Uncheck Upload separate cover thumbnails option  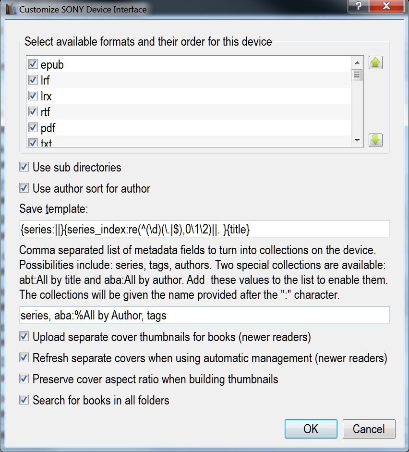click(24, 337)
